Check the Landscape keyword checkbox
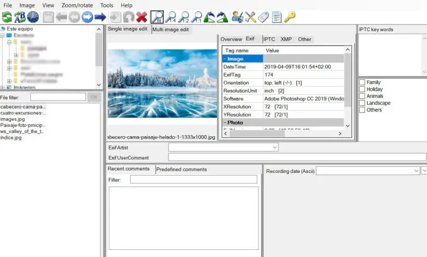 click(362, 103)
